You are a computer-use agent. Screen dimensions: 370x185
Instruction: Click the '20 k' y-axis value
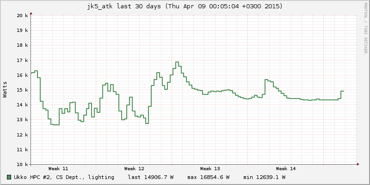point(22,15)
